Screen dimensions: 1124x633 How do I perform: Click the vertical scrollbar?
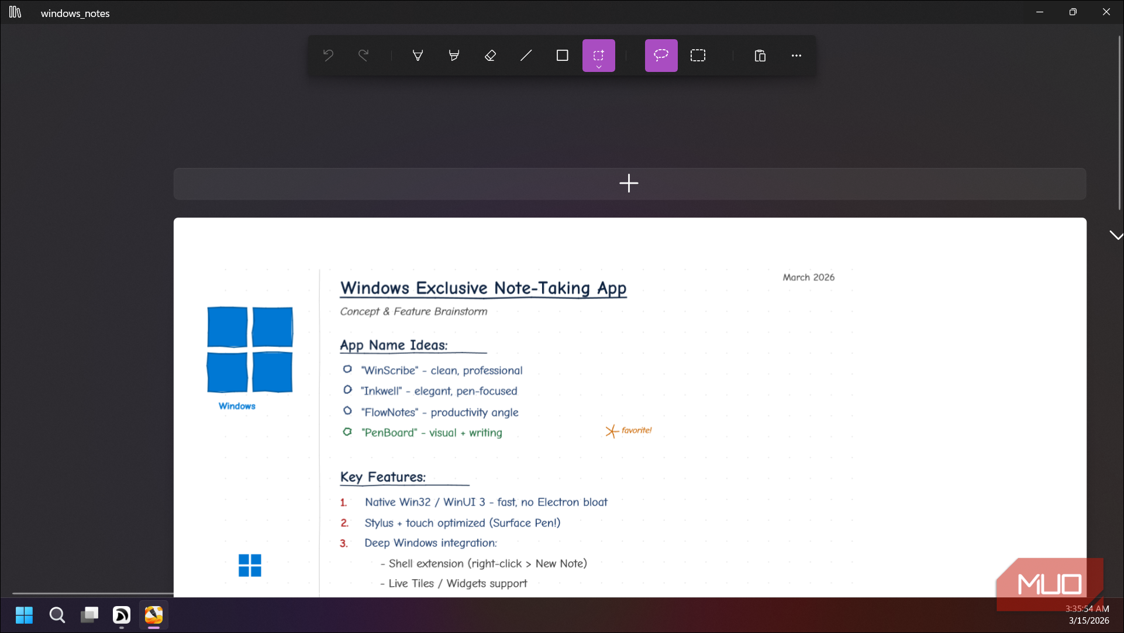1120,123
